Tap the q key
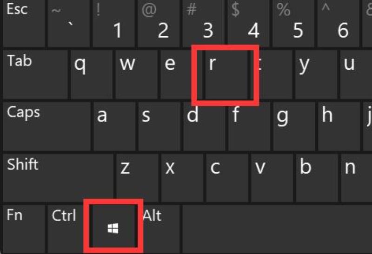372x254 pixels. tap(91, 75)
